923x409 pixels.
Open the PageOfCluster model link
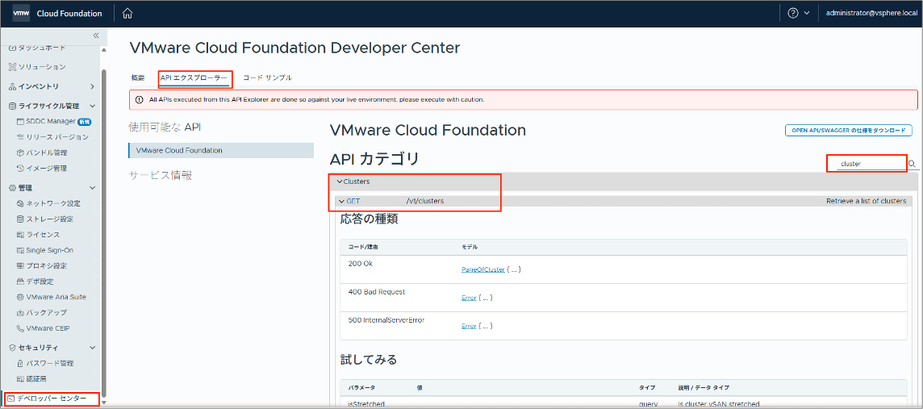coord(482,269)
